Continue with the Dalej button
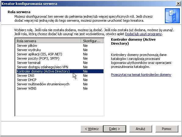The height and width of the screenshot is (137, 182). pyautogui.click(x=115, y=129)
